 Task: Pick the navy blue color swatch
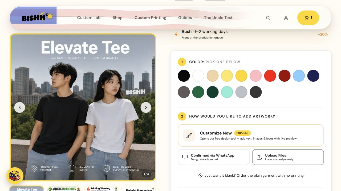point(313,76)
